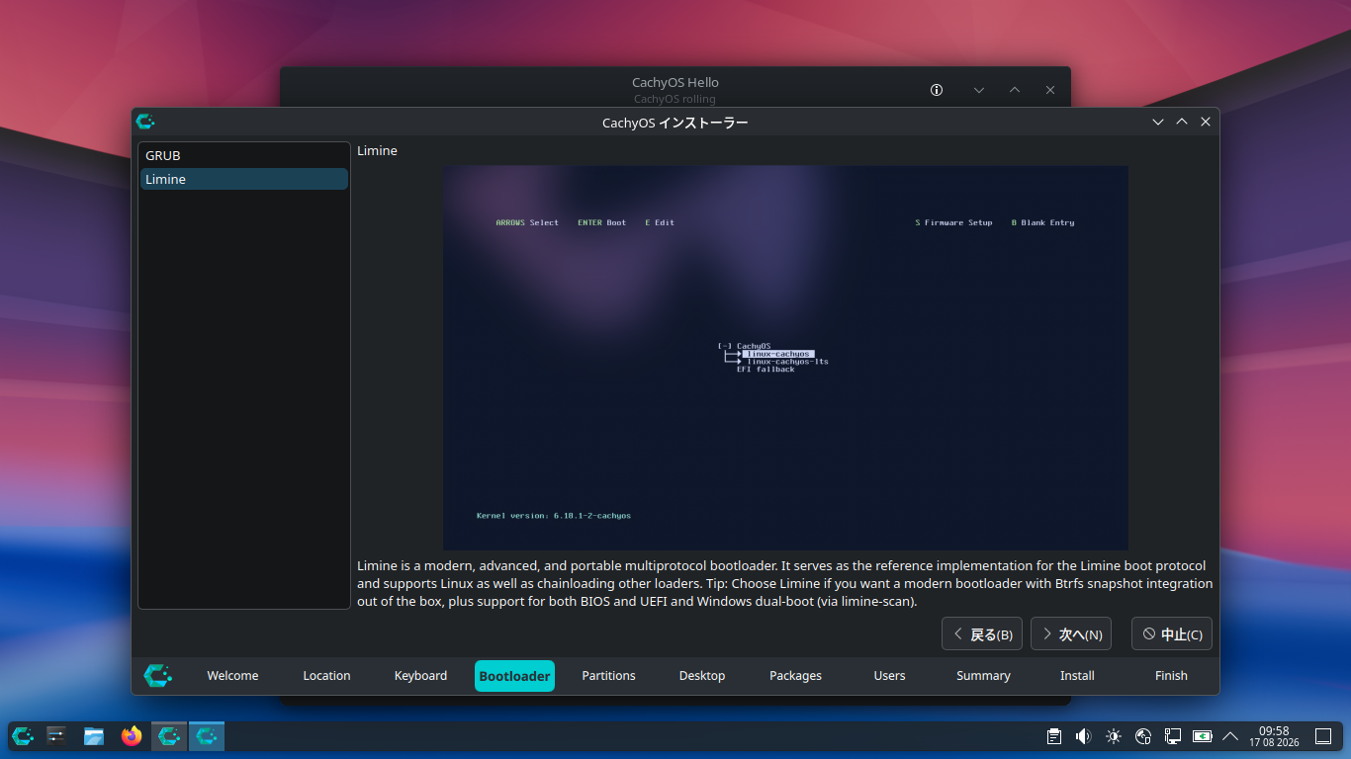Go to the Finish step
Screen dimensions: 1351x759
(1171, 676)
